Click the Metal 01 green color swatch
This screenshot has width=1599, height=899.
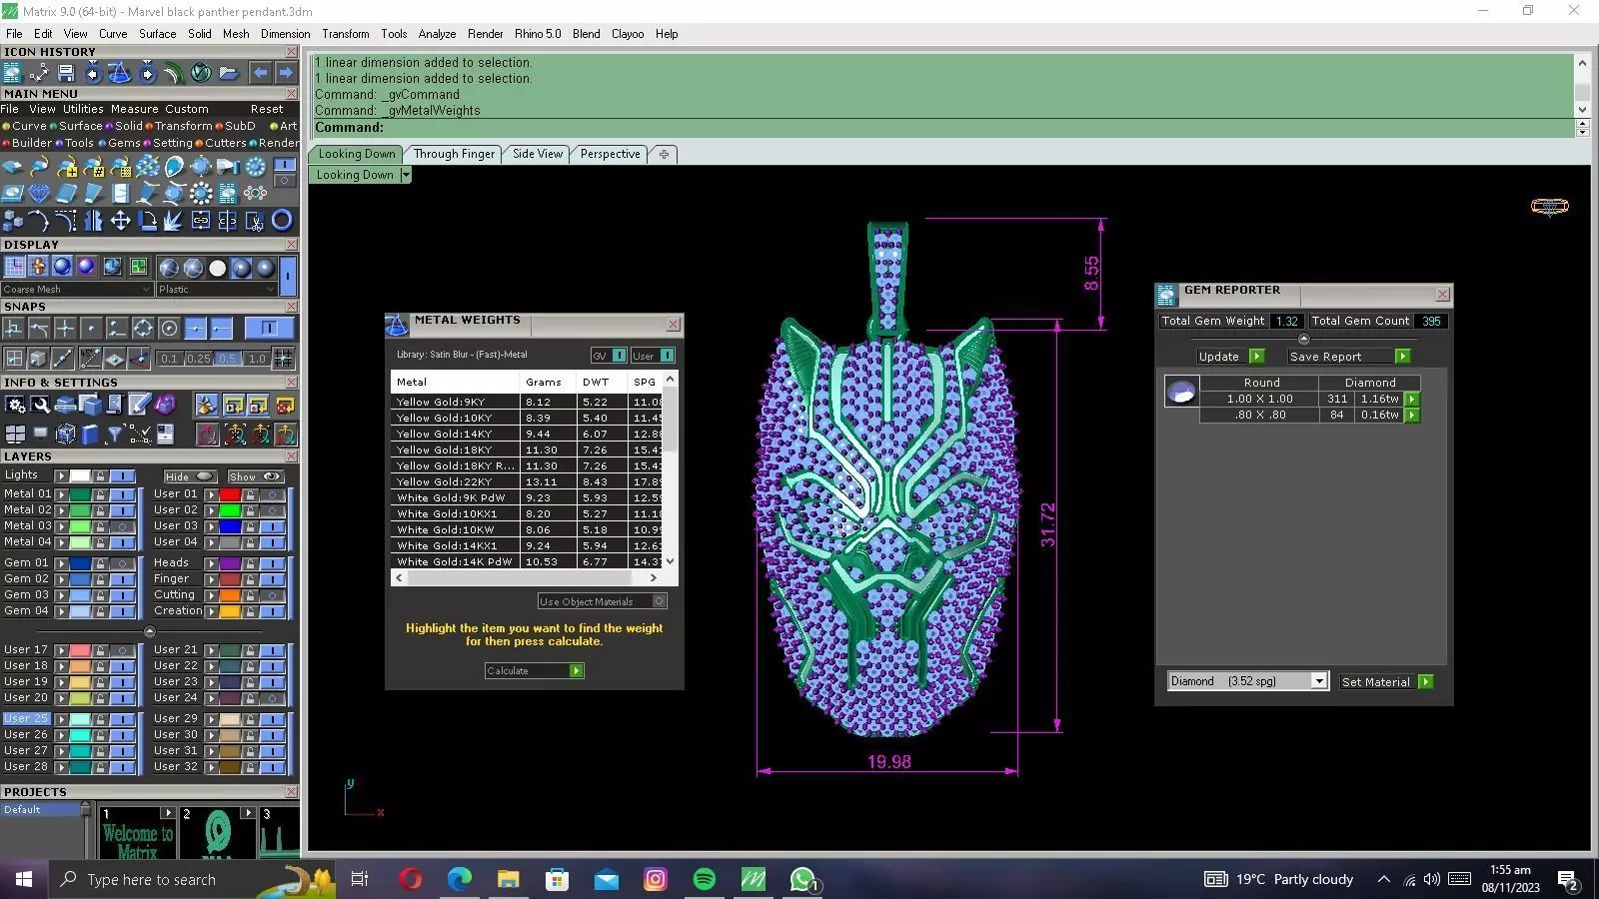click(x=80, y=494)
